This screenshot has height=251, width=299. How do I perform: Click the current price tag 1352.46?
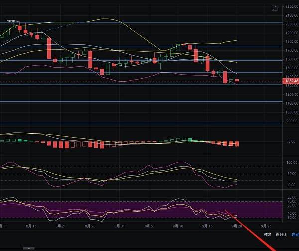coord(290,81)
